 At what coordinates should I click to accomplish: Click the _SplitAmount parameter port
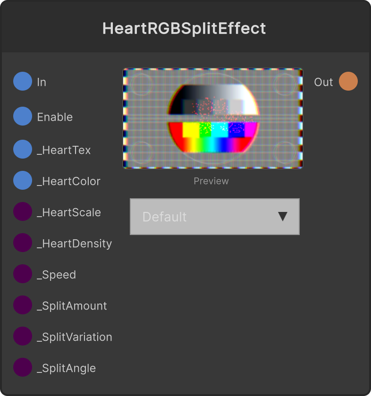(23, 305)
